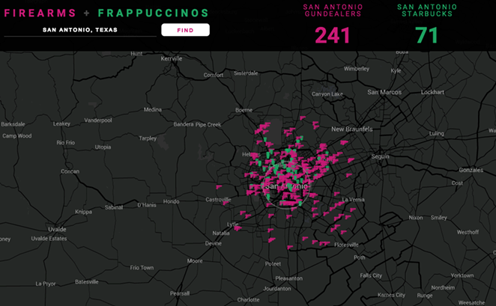496x306 pixels.
Task: Click the gun marker near Lytle
Action: point(238,228)
